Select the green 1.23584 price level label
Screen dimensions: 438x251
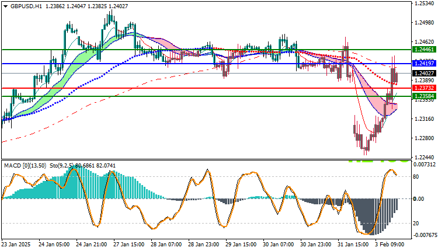[424, 96]
